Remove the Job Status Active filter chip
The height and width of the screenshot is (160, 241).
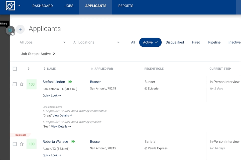tap(54, 54)
